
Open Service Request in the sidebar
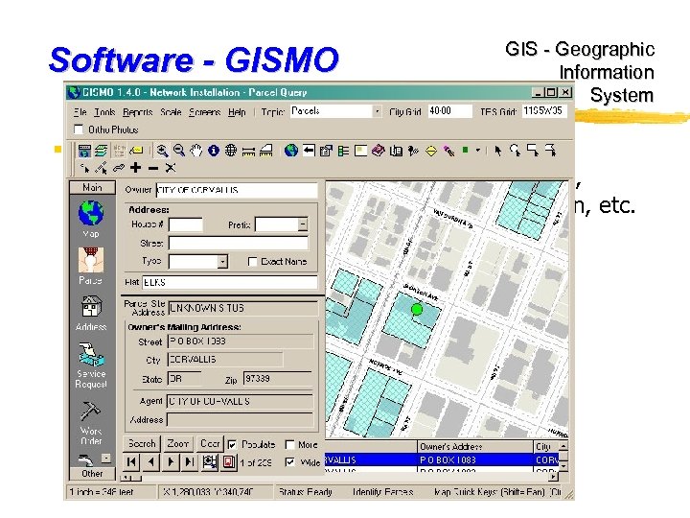coord(91,365)
